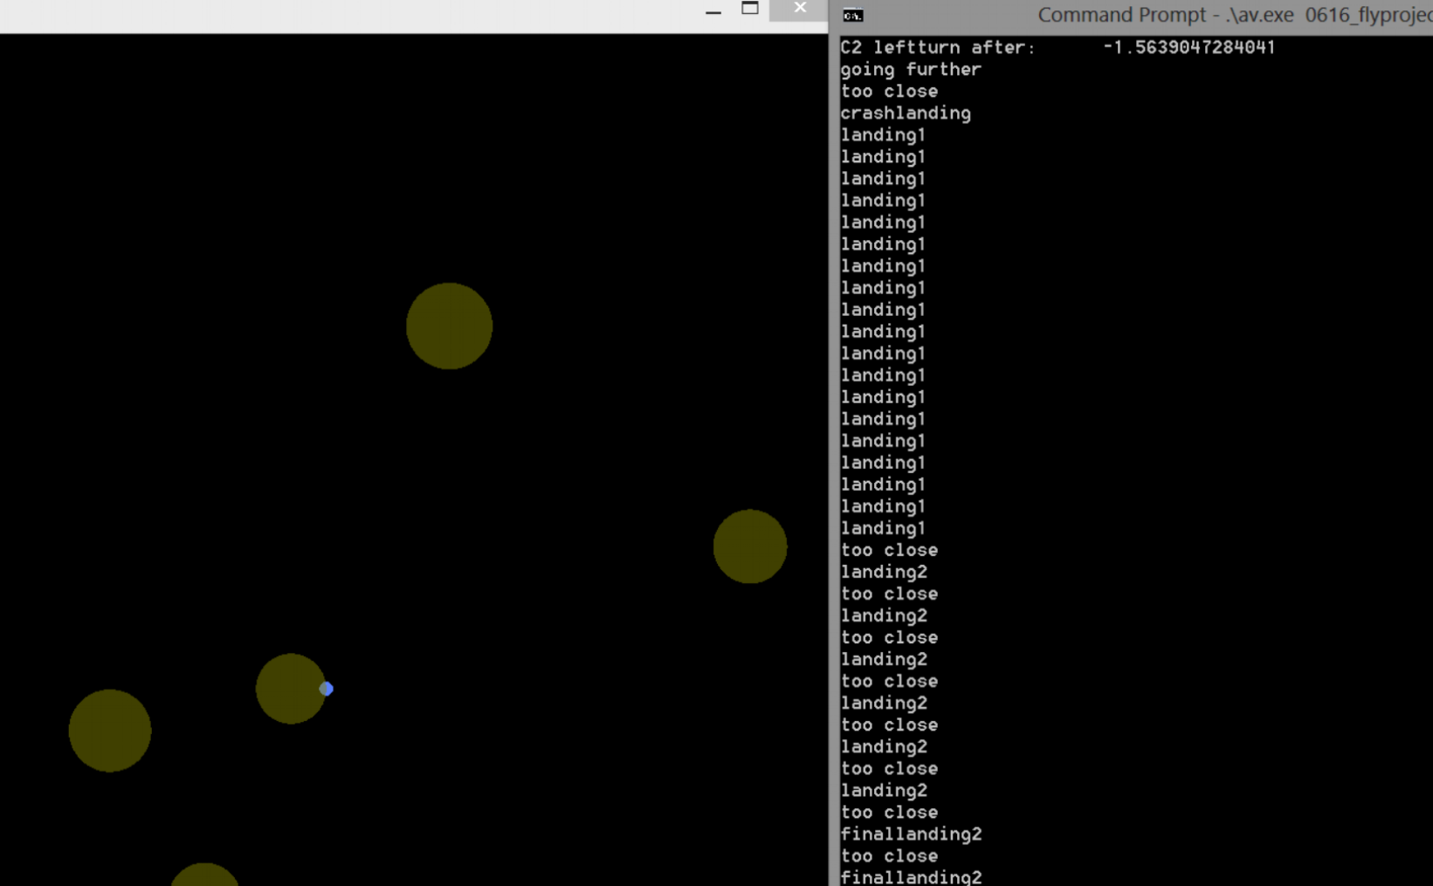
Task: Click the highest olive circle in the simulation
Action: click(x=450, y=326)
